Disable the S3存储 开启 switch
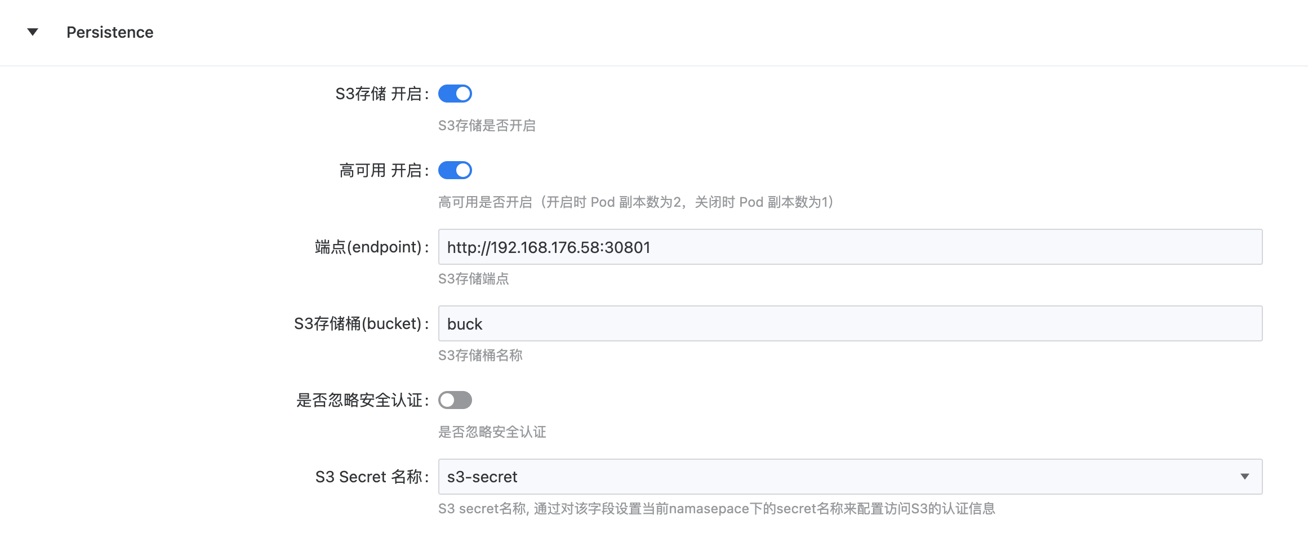The width and height of the screenshot is (1308, 542). [x=455, y=94]
